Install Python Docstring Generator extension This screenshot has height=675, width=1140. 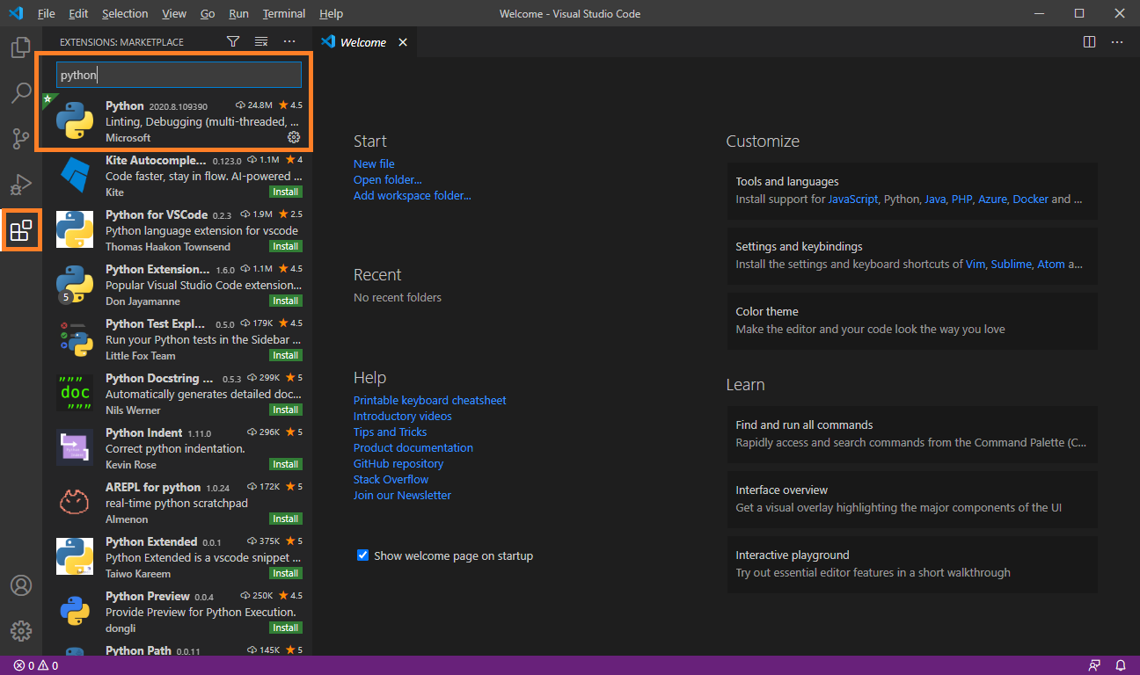pyautogui.click(x=286, y=410)
